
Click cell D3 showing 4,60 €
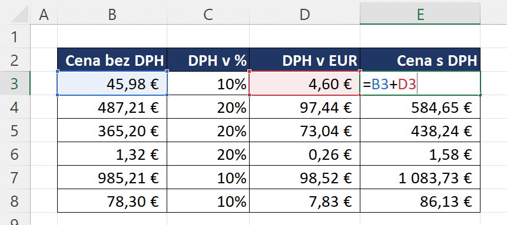[x=304, y=83]
